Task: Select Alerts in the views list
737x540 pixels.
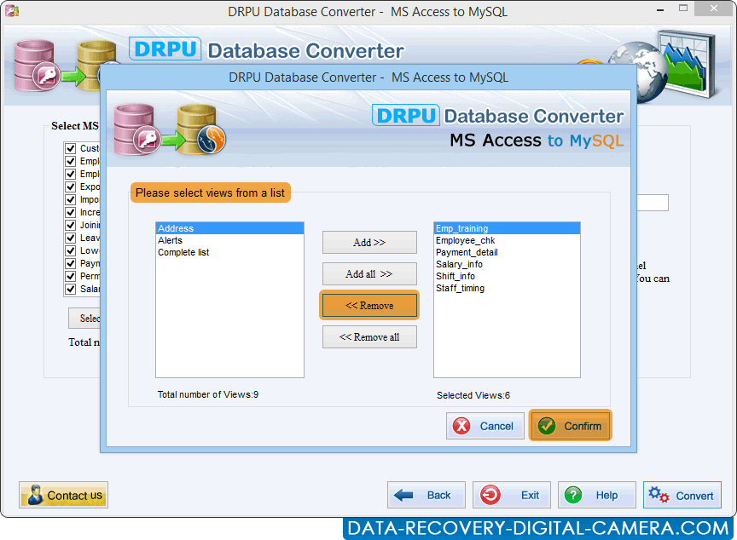Action: pos(229,240)
